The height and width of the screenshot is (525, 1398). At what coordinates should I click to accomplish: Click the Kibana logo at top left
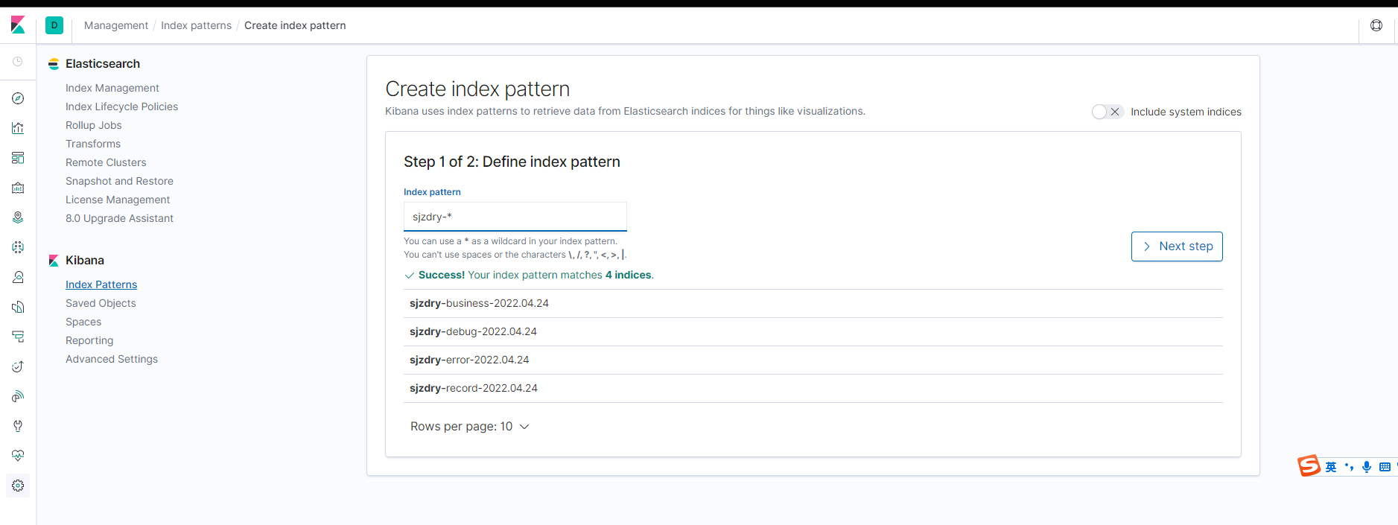(18, 25)
